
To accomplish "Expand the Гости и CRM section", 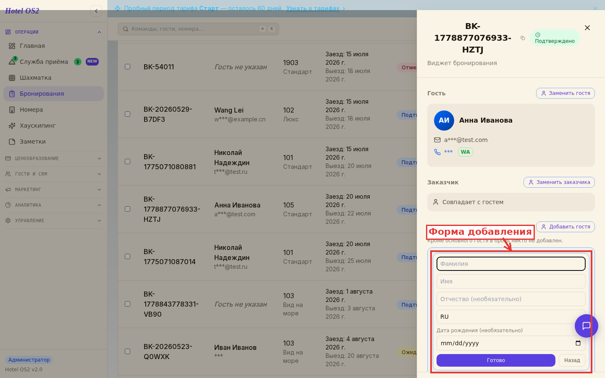I will coord(53,174).
